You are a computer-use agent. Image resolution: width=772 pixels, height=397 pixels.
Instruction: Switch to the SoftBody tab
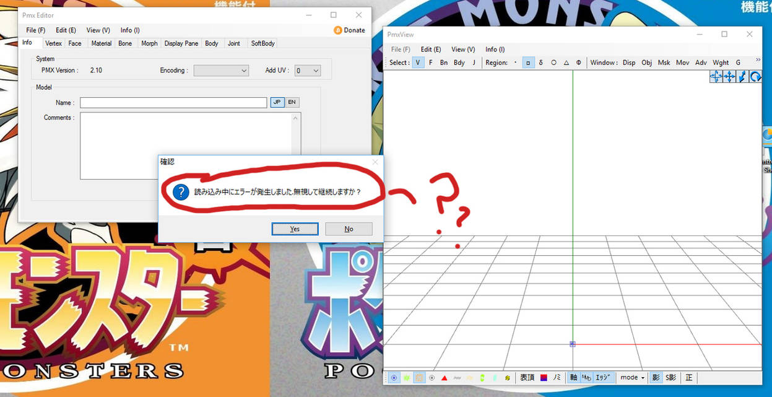pyautogui.click(x=262, y=43)
